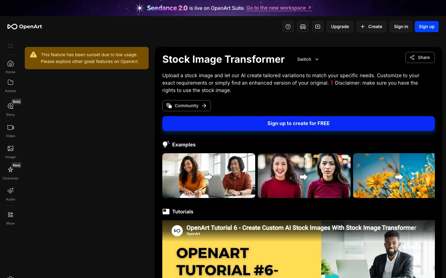Open More in the sidebar
This screenshot has width=446, height=278.
point(11,218)
